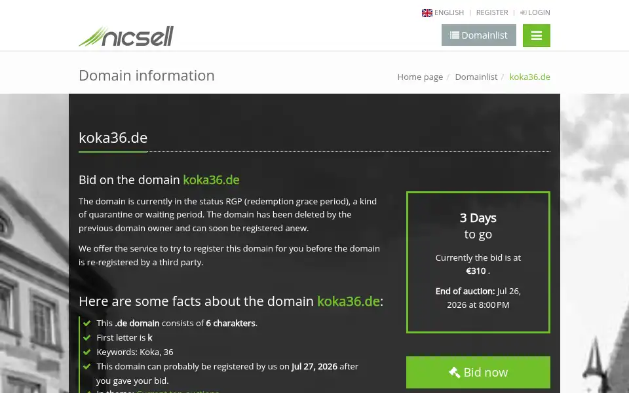Click the checkmark icon beside 'First letter is k'
629x393 pixels.
pos(86,338)
